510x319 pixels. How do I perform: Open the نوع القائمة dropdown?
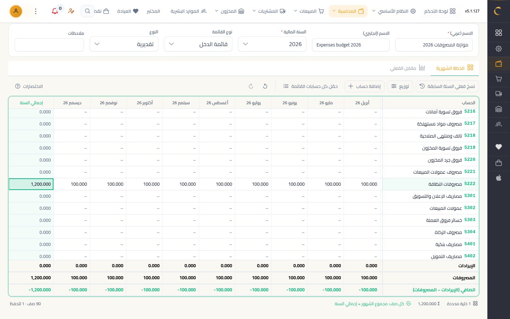pyautogui.click(x=198, y=44)
